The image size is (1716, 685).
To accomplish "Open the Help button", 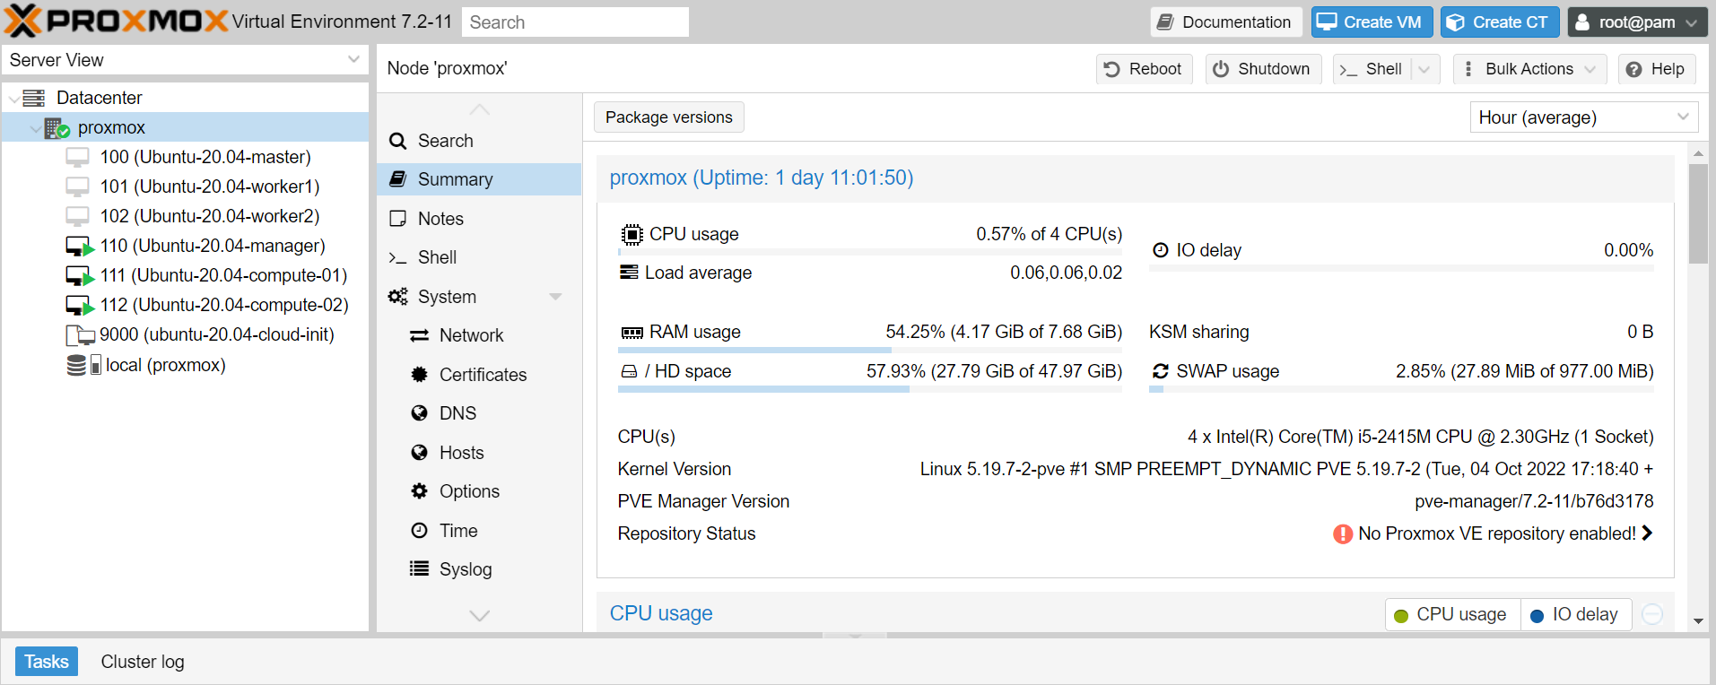I will coord(1657,69).
